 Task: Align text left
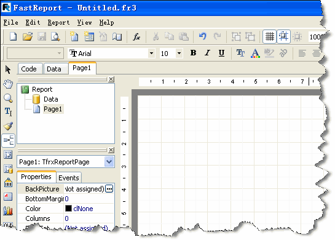pos(302,53)
